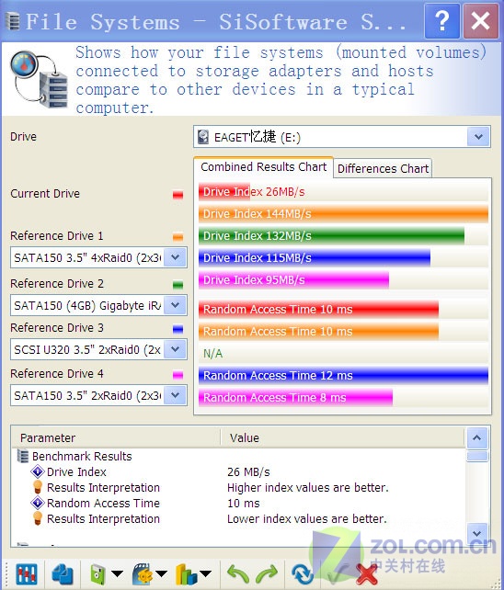Click the help question mark button
Screen dimensions: 504x590
[x=442, y=21]
